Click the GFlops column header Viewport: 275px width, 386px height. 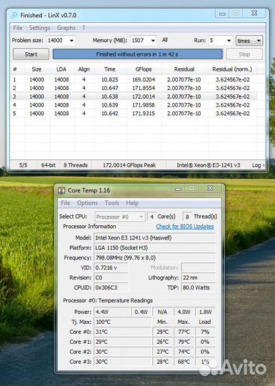tap(144, 69)
